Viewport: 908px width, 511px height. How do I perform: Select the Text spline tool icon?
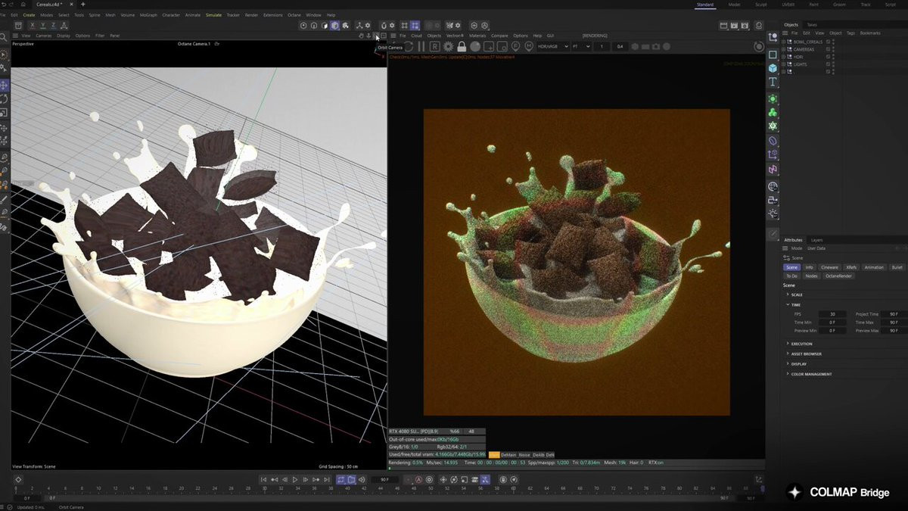coord(773,82)
